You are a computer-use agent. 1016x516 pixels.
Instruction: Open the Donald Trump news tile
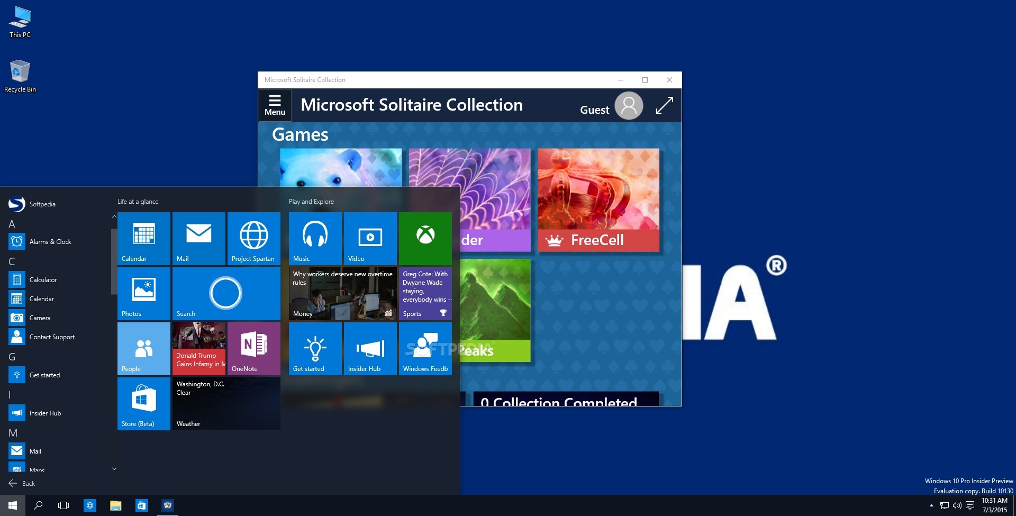[x=199, y=348]
